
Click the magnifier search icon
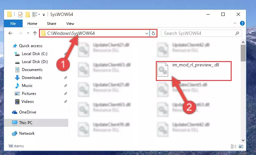click(x=237, y=34)
